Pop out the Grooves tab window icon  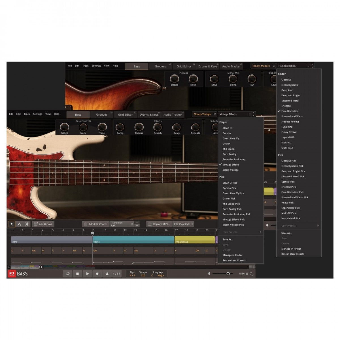(111, 113)
